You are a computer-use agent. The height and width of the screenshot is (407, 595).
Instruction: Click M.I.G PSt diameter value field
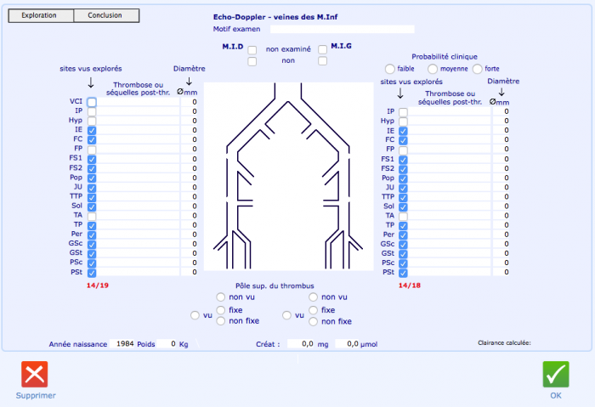[501, 272]
